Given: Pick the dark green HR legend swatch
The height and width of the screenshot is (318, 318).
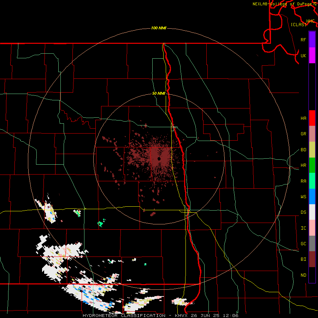Looking at the screenshot, I should (312, 165).
